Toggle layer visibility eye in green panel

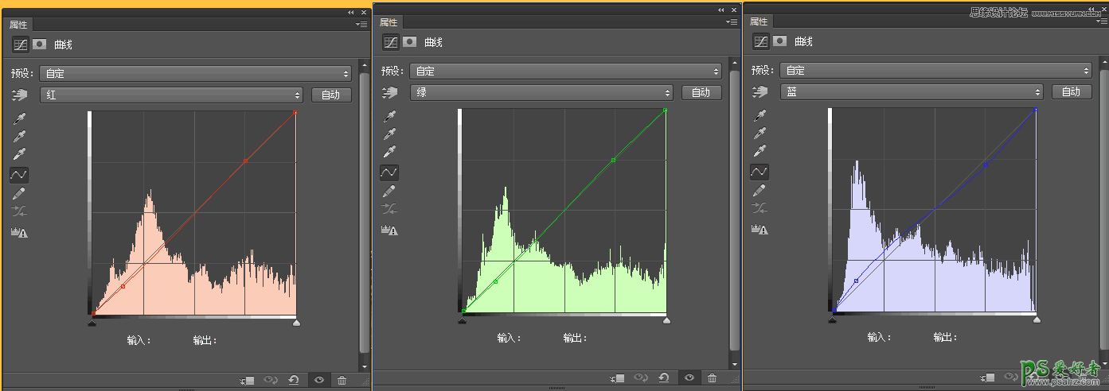coord(689,378)
